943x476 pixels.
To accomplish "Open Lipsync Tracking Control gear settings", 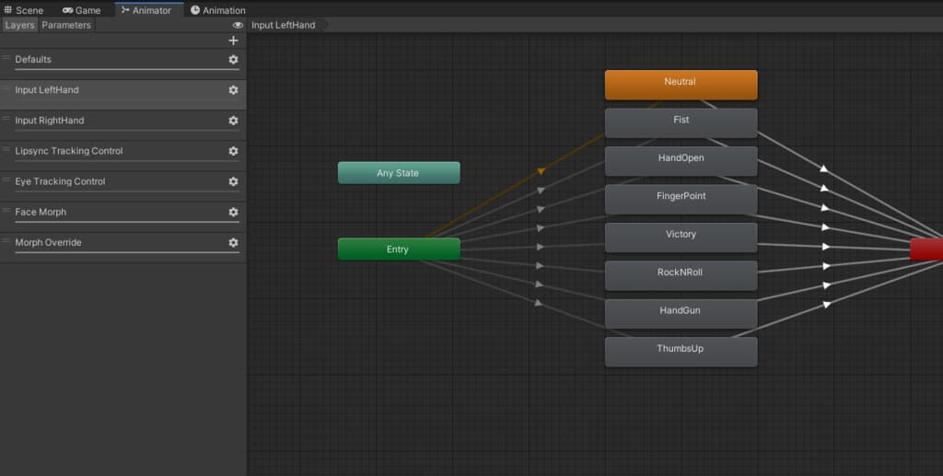I will (233, 151).
